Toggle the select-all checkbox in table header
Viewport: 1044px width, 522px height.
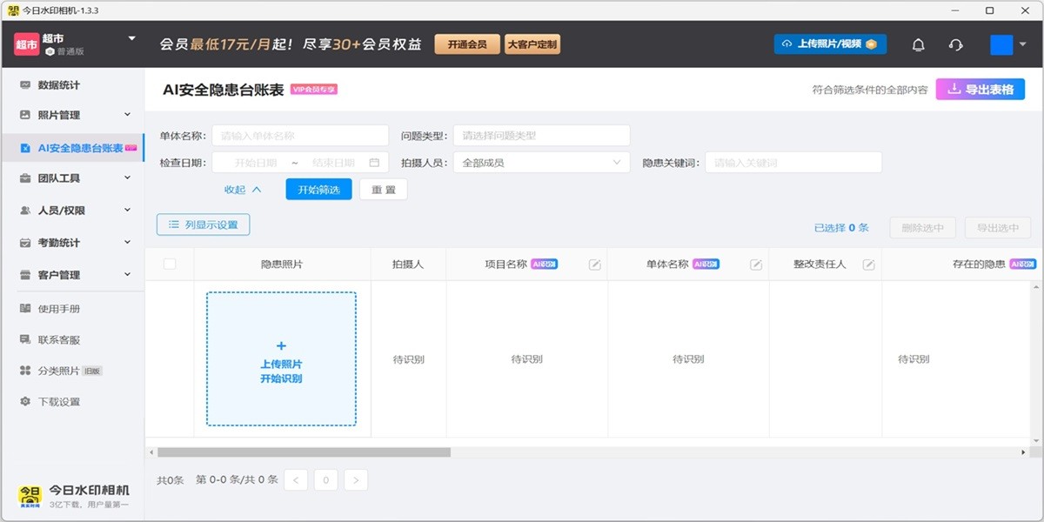pyautogui.click(x=170, y=263)
